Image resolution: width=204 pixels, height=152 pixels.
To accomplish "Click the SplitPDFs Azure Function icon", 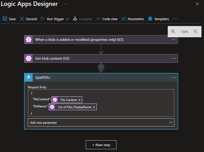I will [x=29, y=78].
